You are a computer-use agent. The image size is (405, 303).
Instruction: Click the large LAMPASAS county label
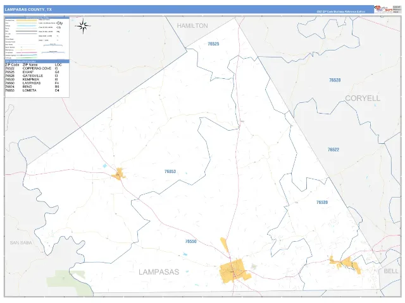[159, 272]
